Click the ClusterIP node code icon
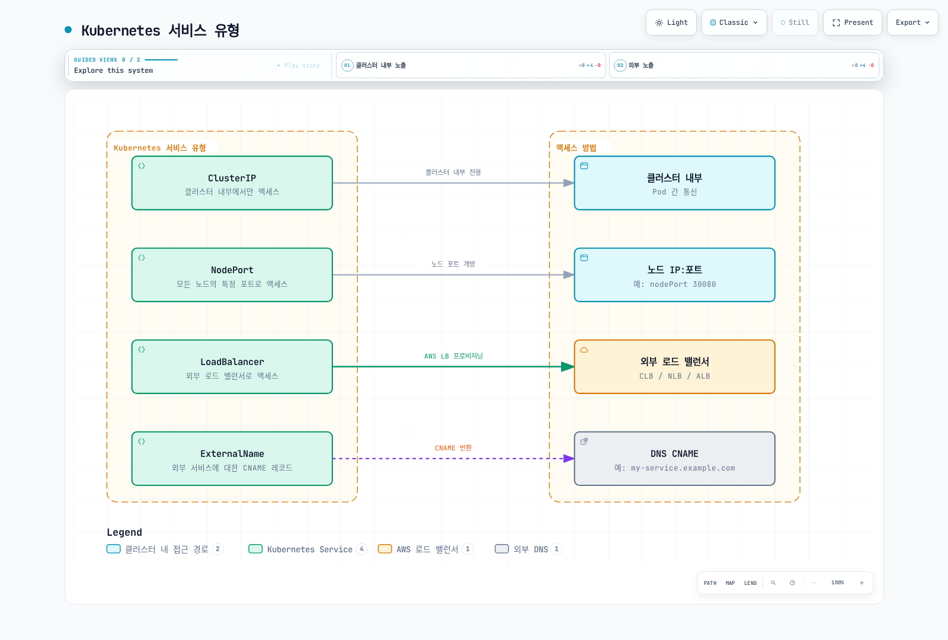 142,166
